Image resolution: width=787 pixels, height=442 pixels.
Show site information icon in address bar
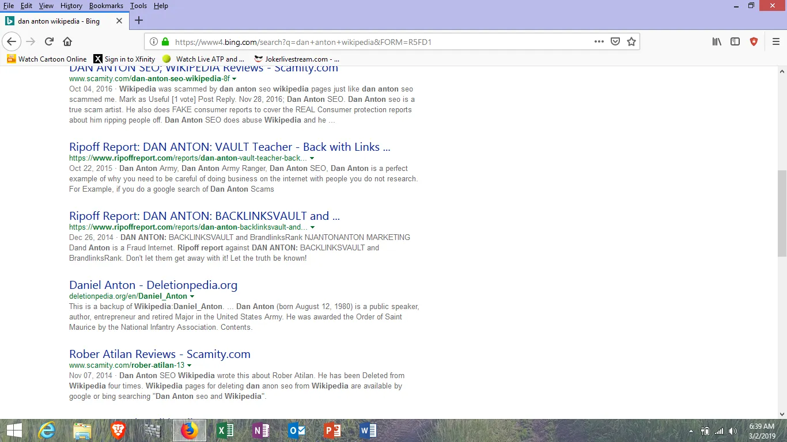(153, 41)
